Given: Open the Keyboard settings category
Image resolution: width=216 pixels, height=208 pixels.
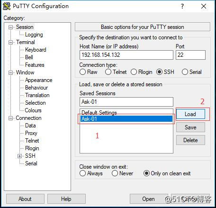Looking at the screenshot, I should [x=36, y=50].
